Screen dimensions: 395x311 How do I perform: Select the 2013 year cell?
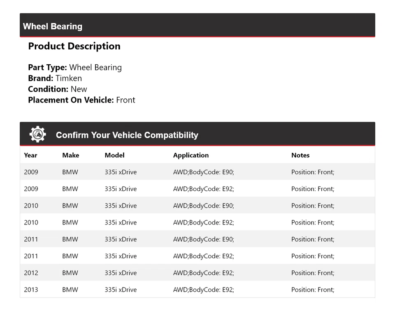coord(31,290)
